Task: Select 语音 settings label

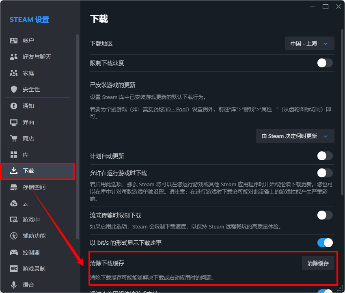Action: (x=28, y=285)
